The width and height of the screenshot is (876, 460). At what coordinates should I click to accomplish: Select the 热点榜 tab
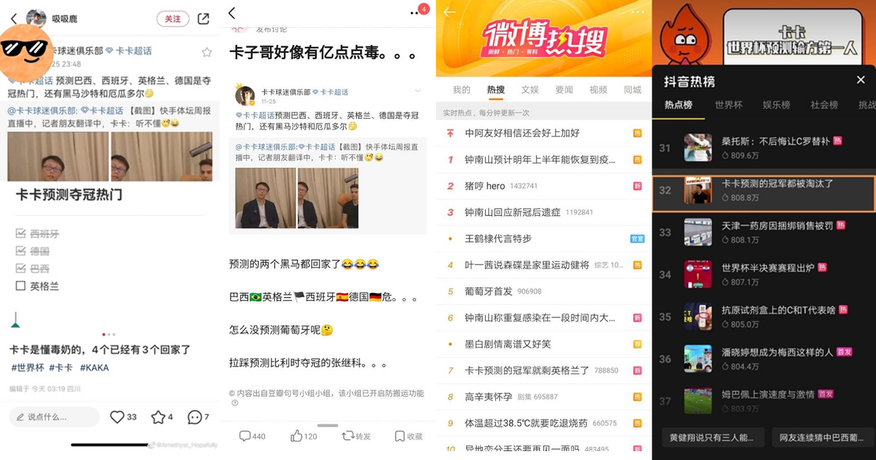click(678, 105)
